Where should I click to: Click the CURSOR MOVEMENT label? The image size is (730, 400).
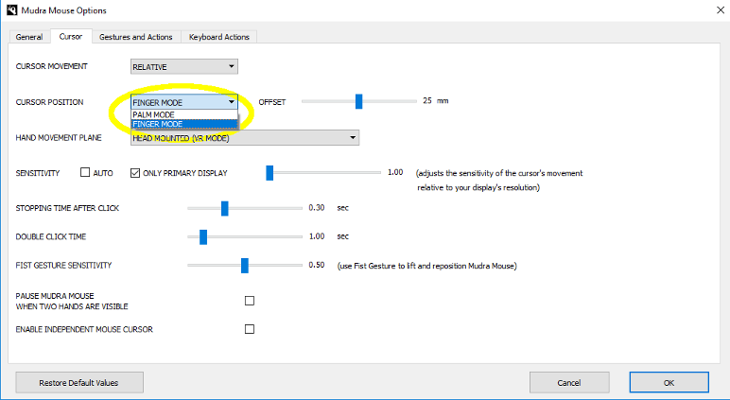[52, 66]
